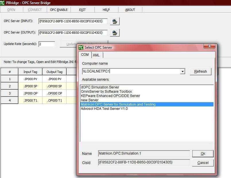This screenshot has width=231, height=178.
Task: Confirm with the Ok button
Action: pyautogui.click(x=203, y=154)
